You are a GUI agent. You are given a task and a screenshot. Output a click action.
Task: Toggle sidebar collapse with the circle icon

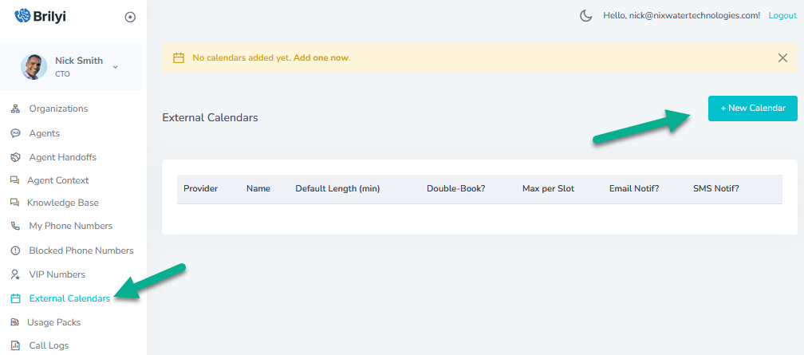[130, 17]
